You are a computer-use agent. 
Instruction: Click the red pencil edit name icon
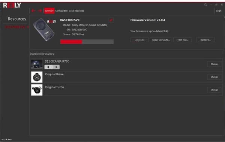111,20
